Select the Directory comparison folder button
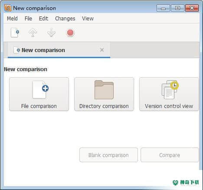Screen dimensions: 203x190 [x=104, y=94]
